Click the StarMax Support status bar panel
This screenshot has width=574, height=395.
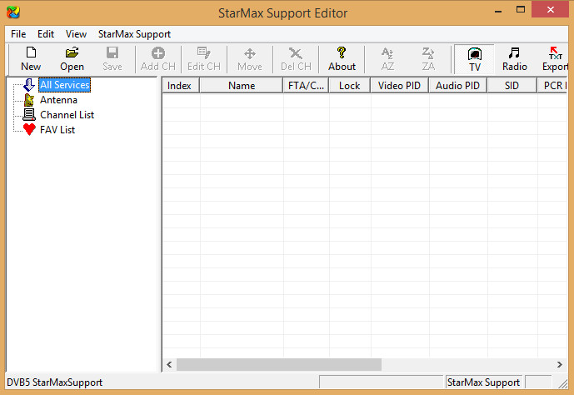pyautogui.click(x=483, y=382)
